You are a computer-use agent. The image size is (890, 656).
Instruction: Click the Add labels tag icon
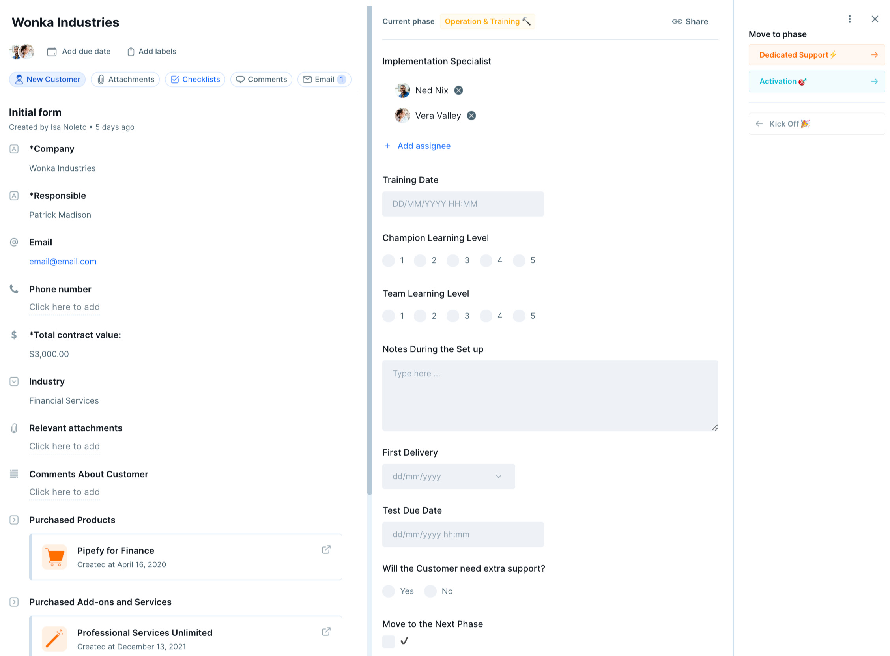click(131, 52)
